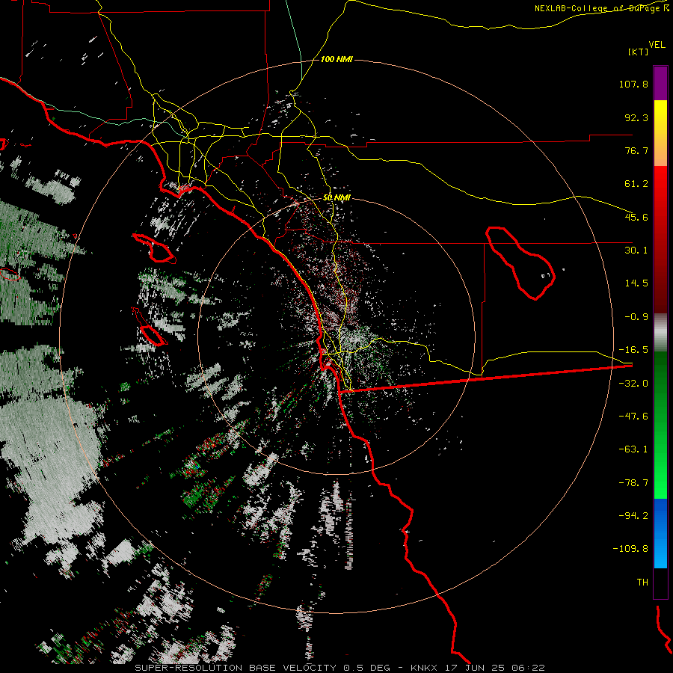Click the gray near-zero color bar segment
Image resolution: width=673 pixels, height=673 pixels.
[x=660, y=333]
